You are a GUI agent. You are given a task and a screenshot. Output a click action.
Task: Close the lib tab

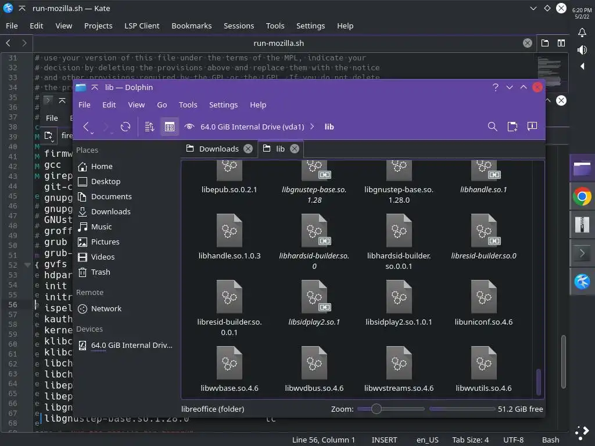pyautogui.click(x=295, y=149)
